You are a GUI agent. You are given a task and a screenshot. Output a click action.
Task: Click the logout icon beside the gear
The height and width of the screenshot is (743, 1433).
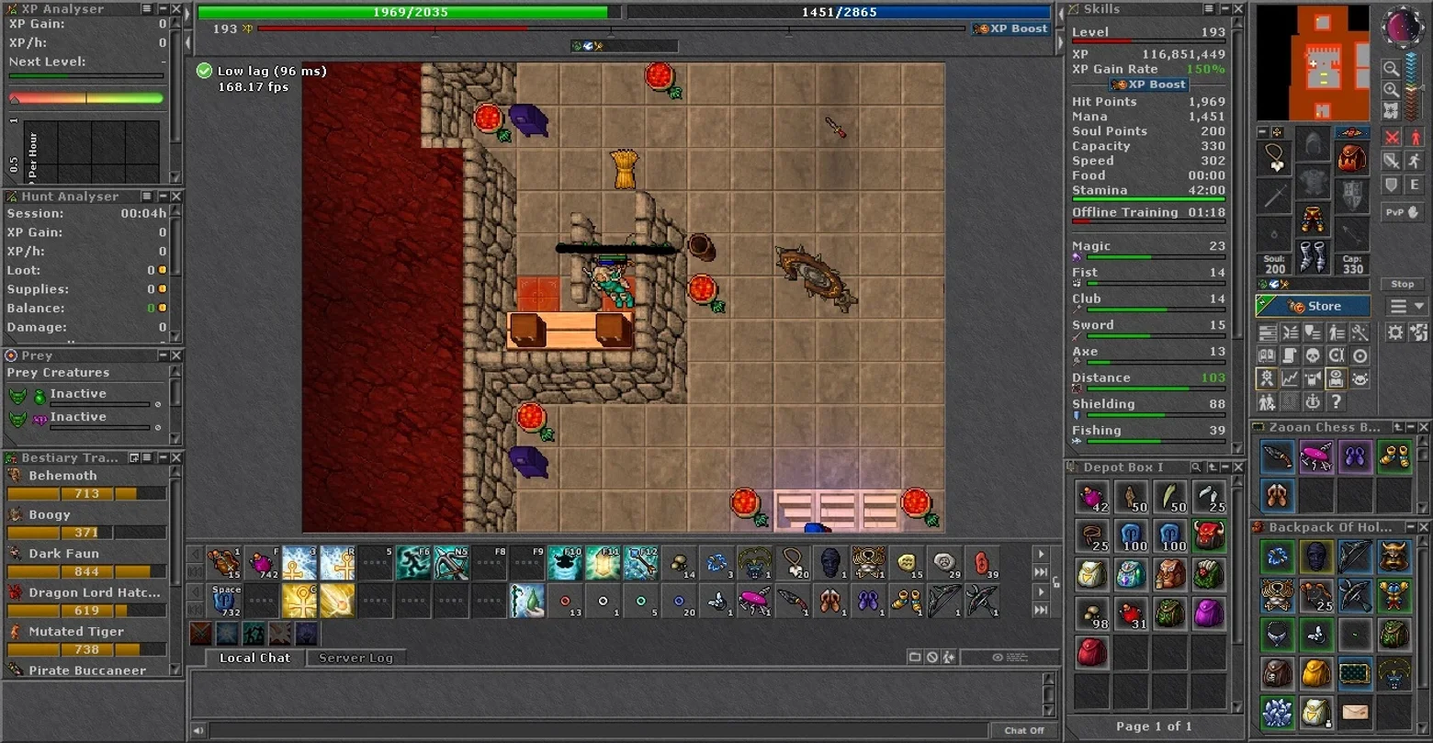1418,332
